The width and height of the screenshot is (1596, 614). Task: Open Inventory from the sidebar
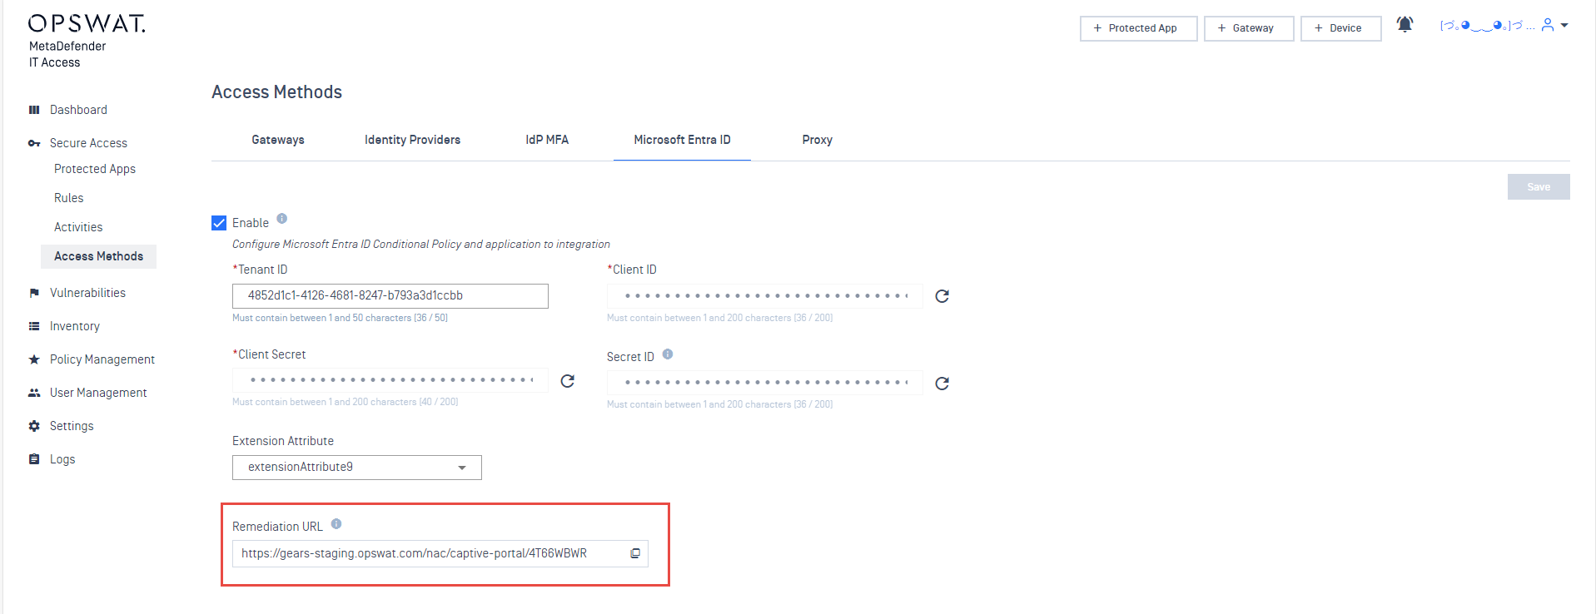point(75,326)
